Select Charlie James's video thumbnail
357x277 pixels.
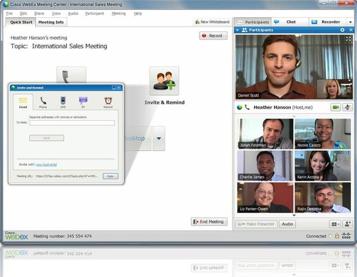click(265, 166)
